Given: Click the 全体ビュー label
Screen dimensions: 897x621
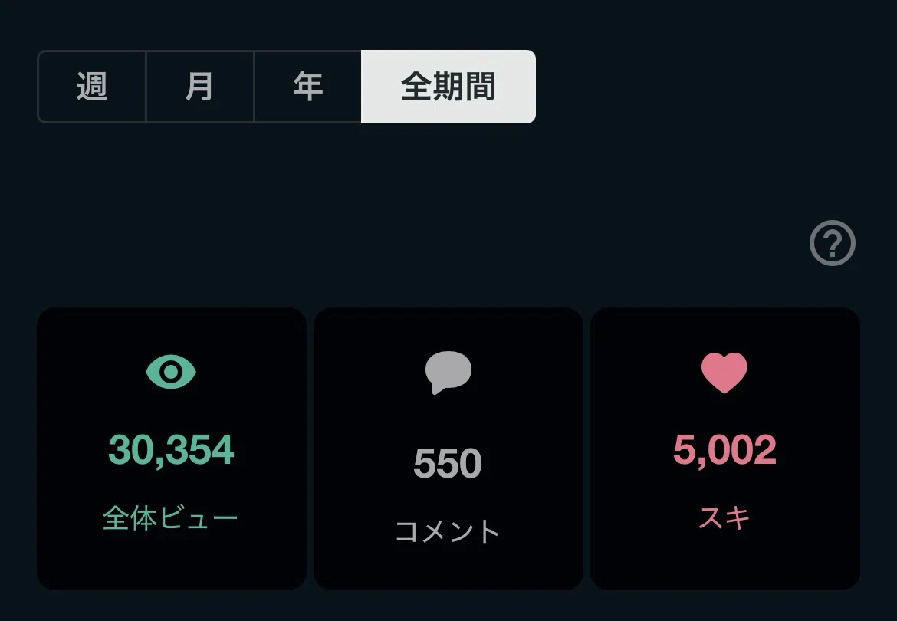Looking at the screenshot, I should coord(170,518).
